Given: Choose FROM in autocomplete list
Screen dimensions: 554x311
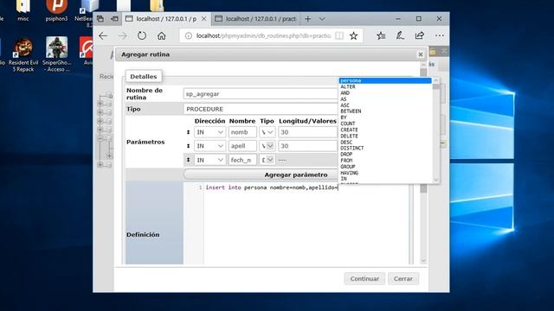Looking at the screenshot, I should tap(385, 161).
